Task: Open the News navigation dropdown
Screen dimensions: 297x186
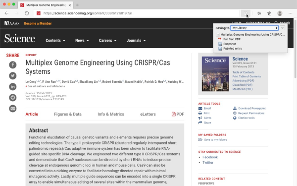Action: tap(82, 41)
